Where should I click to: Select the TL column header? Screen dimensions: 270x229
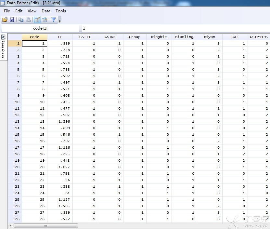point(60,37)
